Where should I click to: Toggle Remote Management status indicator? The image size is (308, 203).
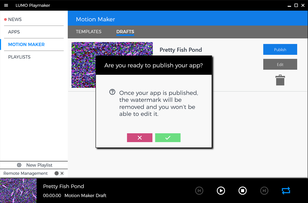click(x=56, y=174)
